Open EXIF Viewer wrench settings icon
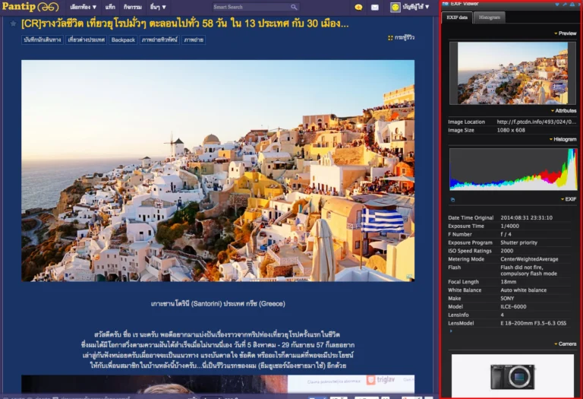This screenshot has height=399, width=583. (x=565, y=4)
